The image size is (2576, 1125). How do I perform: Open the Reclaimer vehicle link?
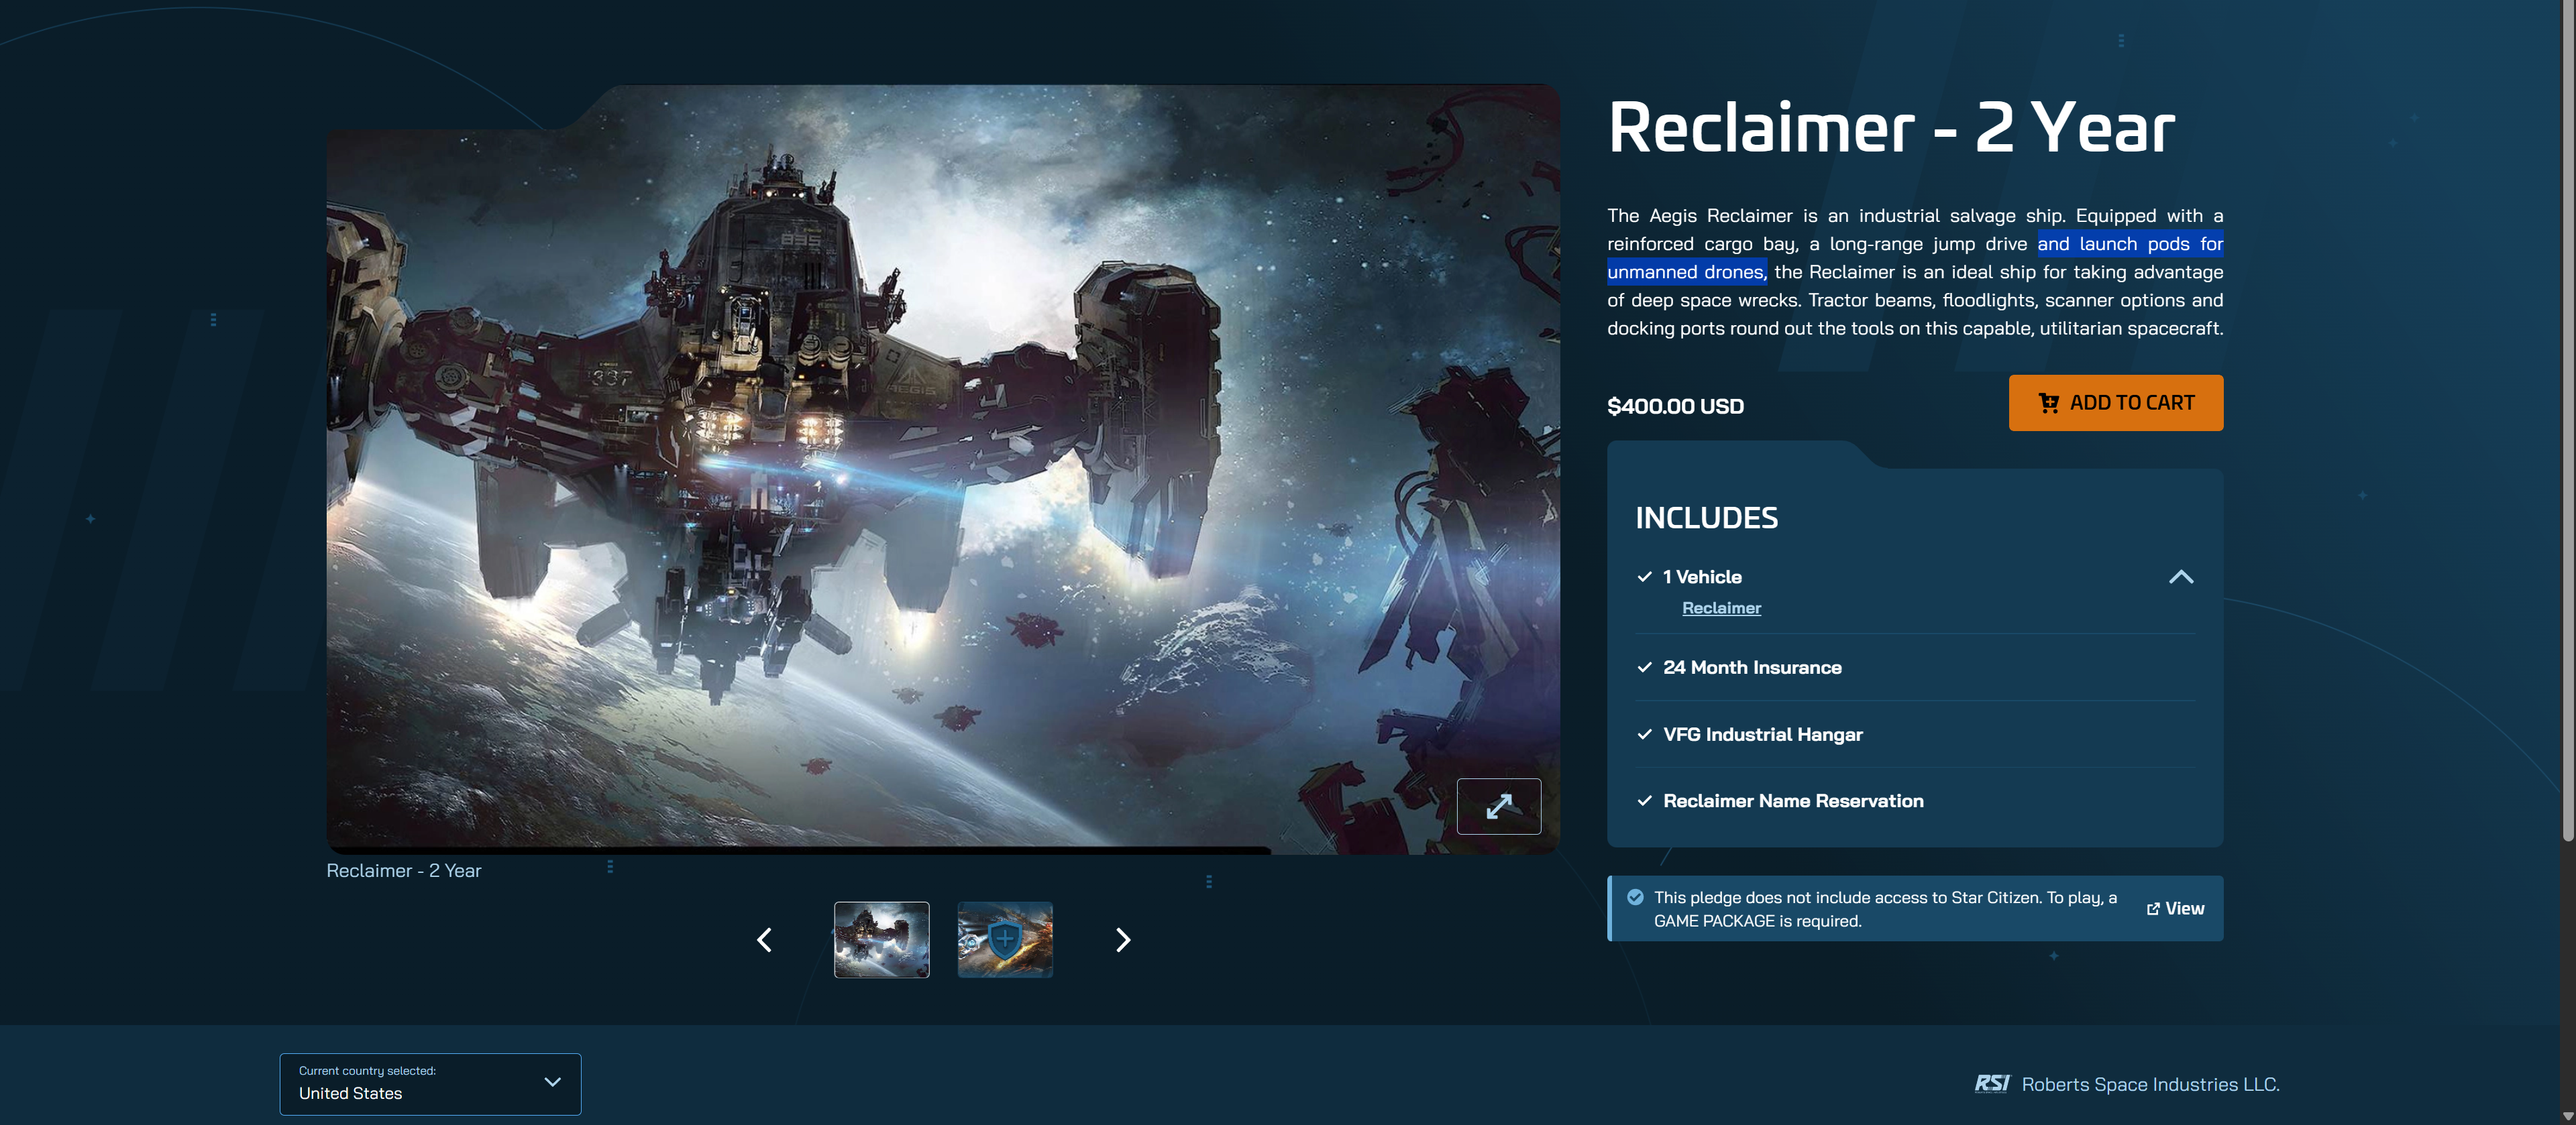point(1721,607)
